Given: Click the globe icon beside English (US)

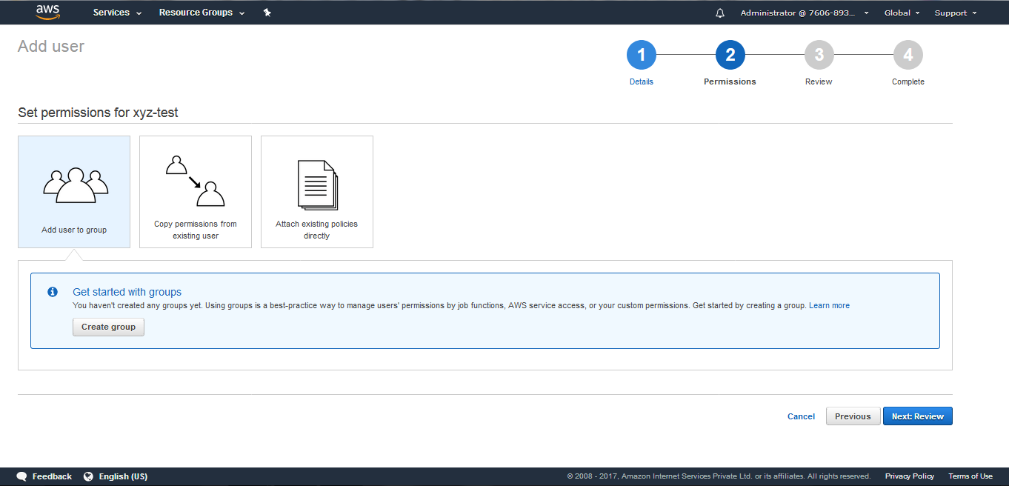Looking at the screenshot, I should click(x=88, y=476).
